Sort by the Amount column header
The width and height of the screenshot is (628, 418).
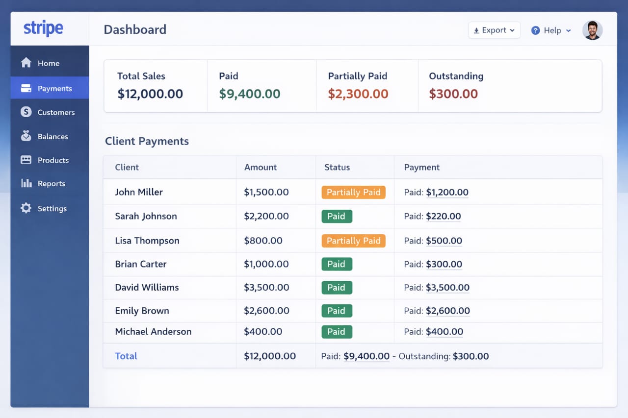point(261,167)
